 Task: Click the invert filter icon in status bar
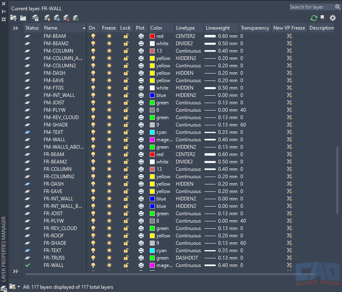(12, 287)
